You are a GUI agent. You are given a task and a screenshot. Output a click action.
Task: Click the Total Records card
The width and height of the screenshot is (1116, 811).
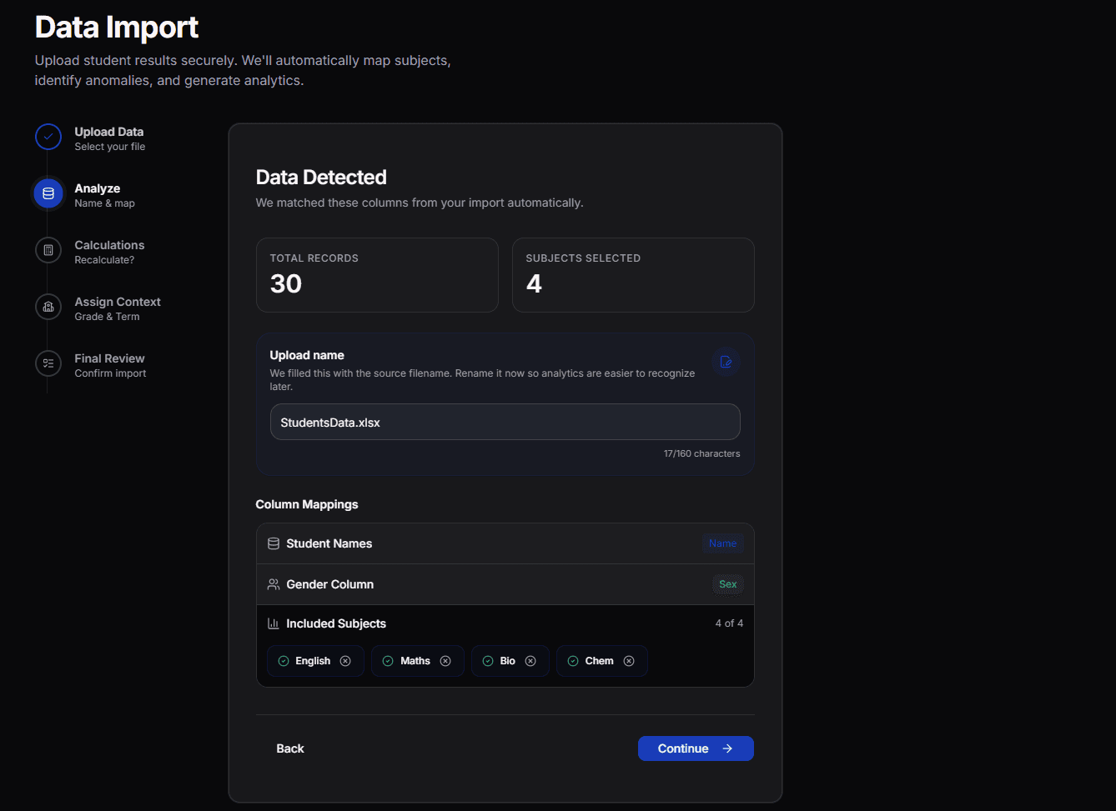(377, 275)
